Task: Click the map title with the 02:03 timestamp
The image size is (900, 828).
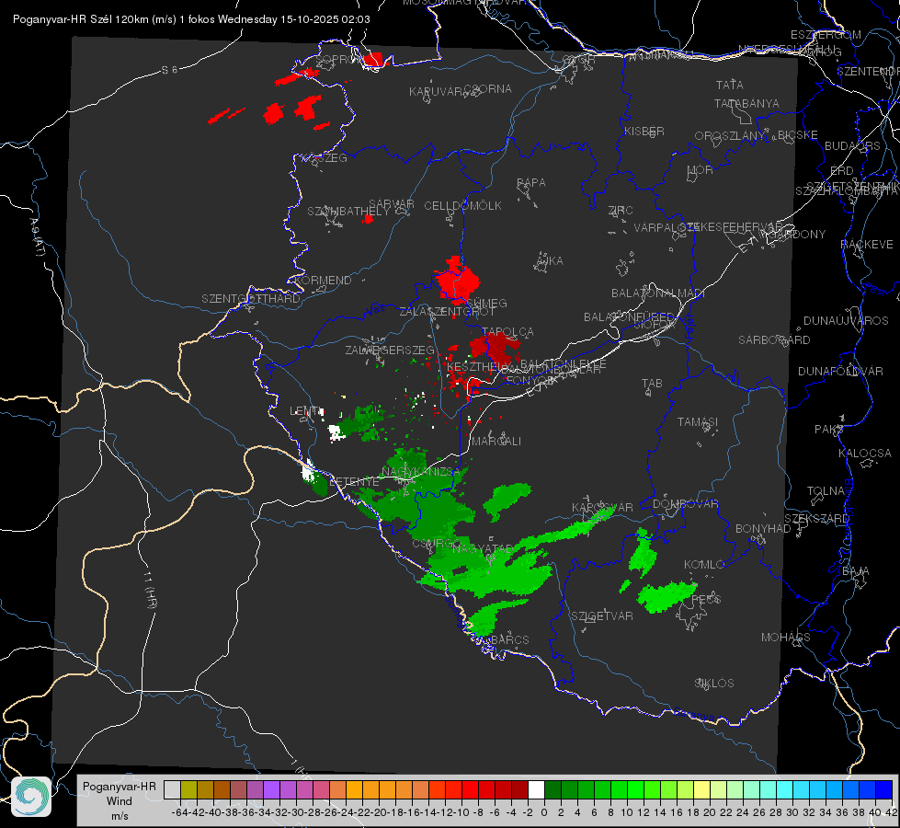Action: tap(191, 19)
